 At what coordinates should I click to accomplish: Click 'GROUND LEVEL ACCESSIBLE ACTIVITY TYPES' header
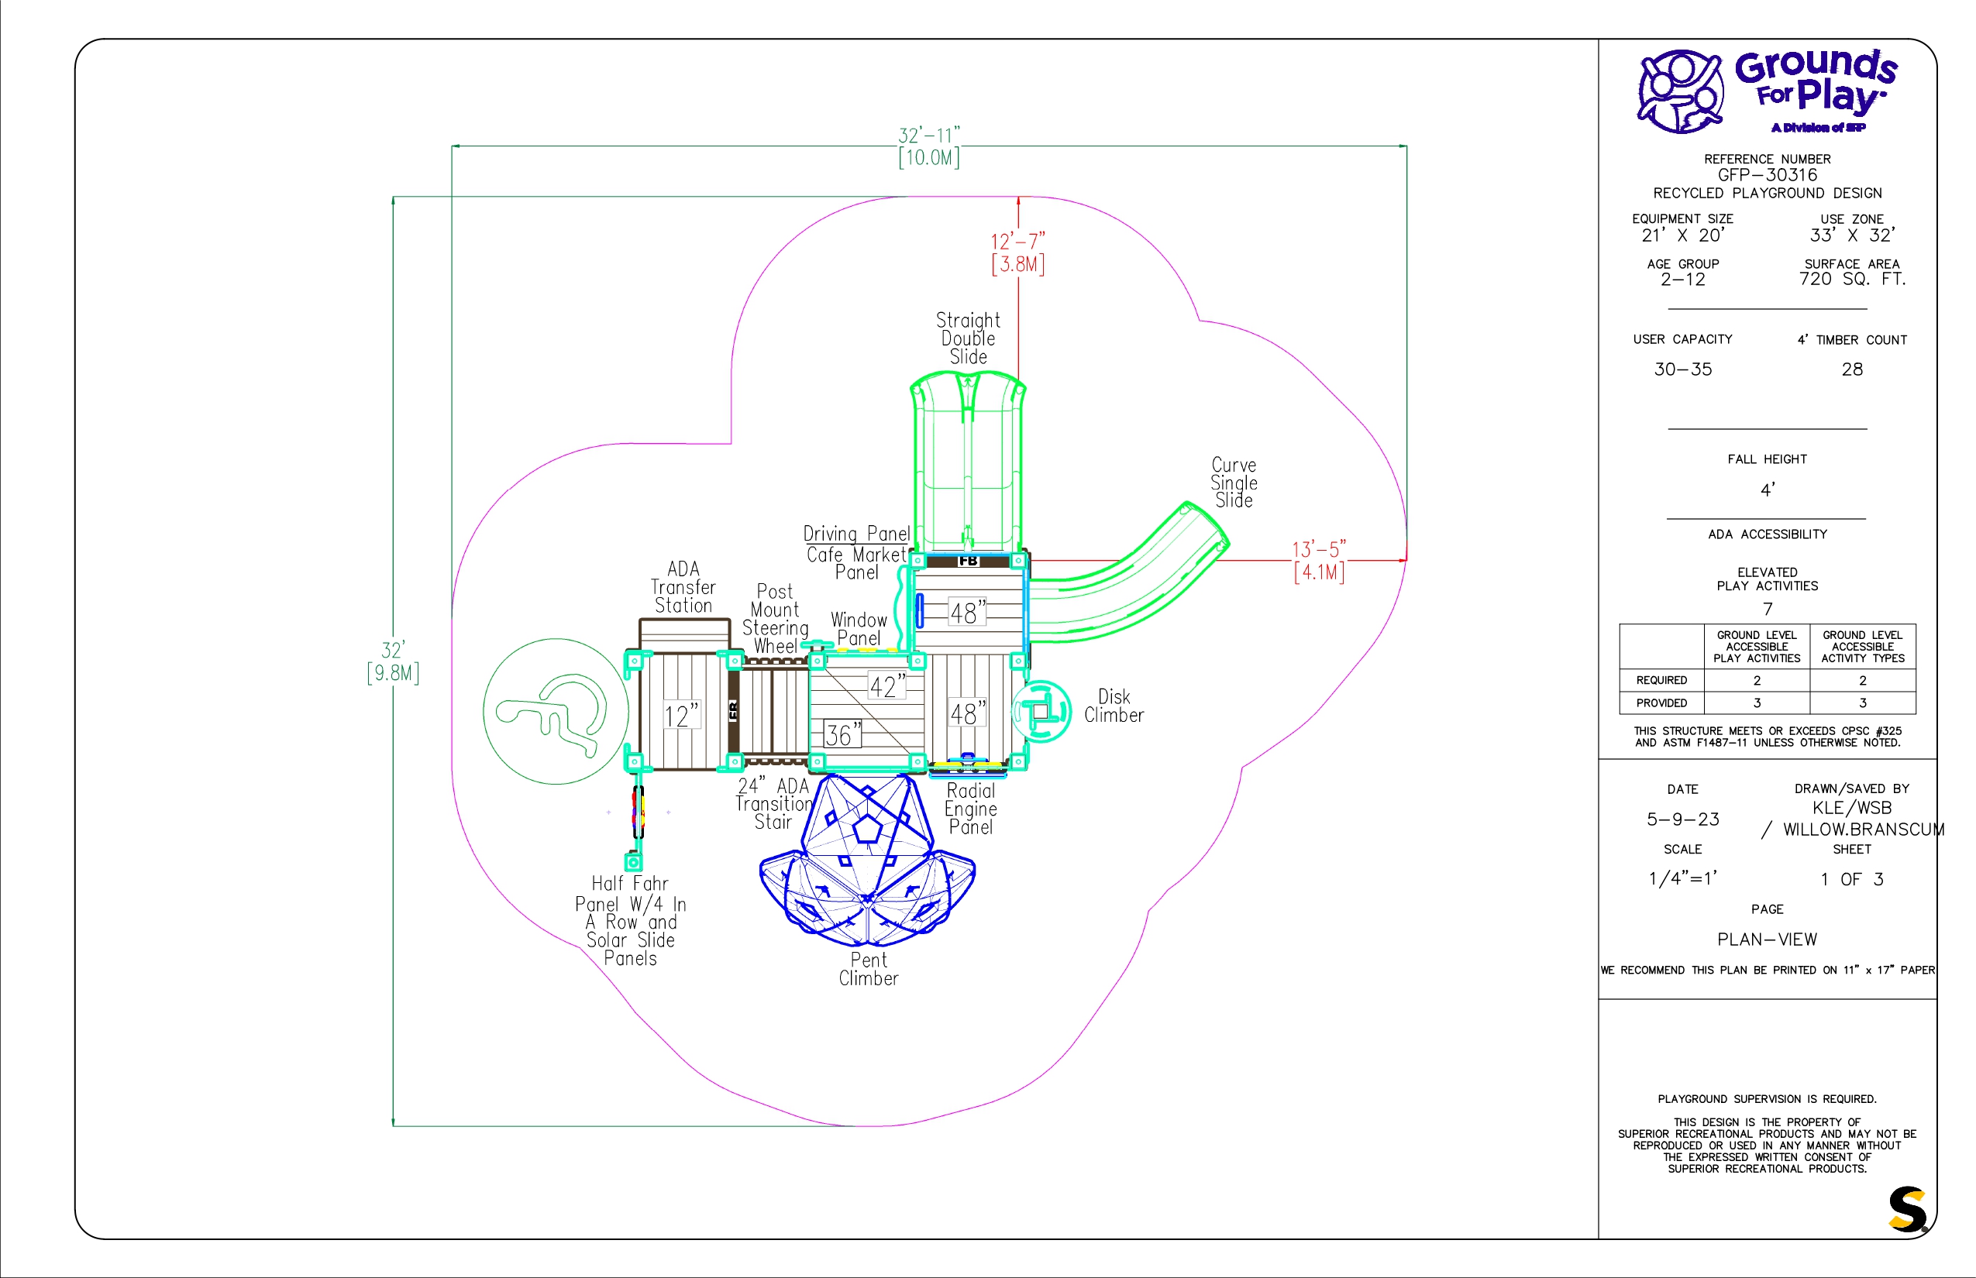coord(1862,647)
